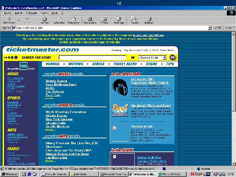Open the Atlanta Braves link
Image resolution: width=236 pixels, height=177 pixels.
56,116
